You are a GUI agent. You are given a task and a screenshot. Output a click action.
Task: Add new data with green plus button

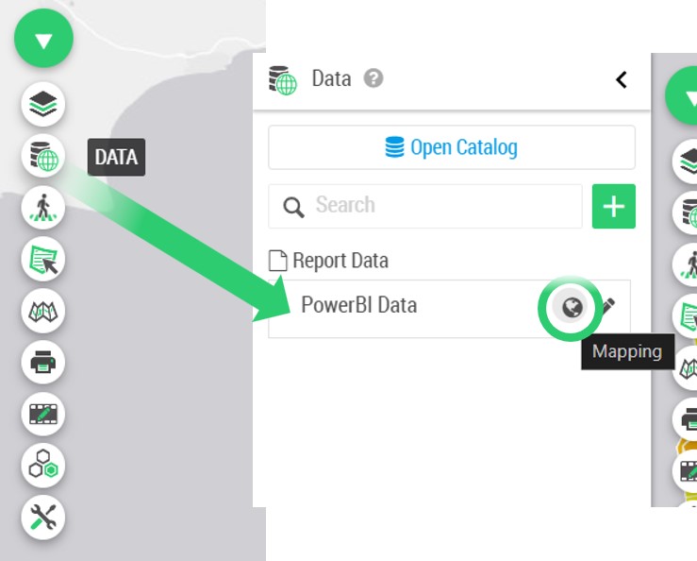pos(613,206)
